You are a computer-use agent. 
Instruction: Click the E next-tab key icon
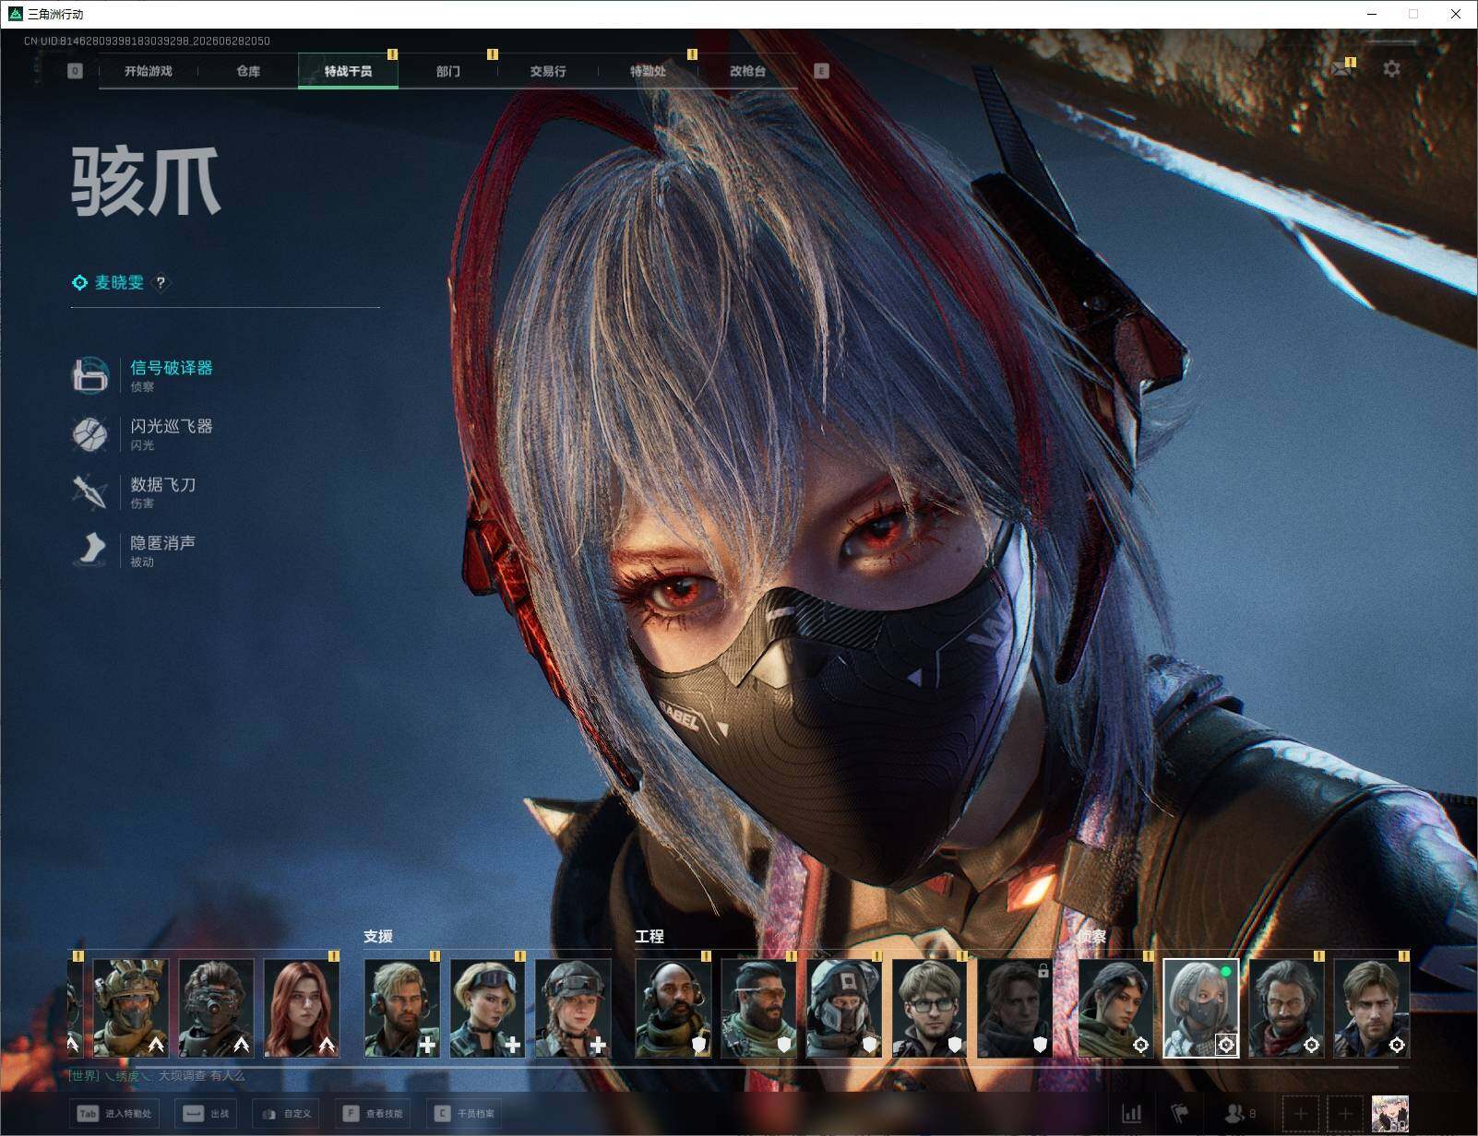(x=821, y=71)
